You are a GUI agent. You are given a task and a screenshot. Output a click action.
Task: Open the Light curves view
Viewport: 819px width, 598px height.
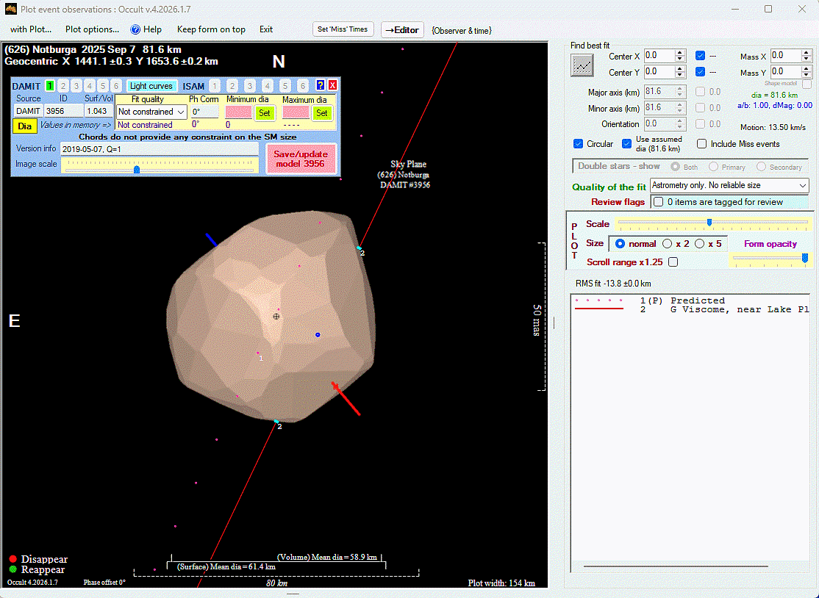click(x=151, y=86)
